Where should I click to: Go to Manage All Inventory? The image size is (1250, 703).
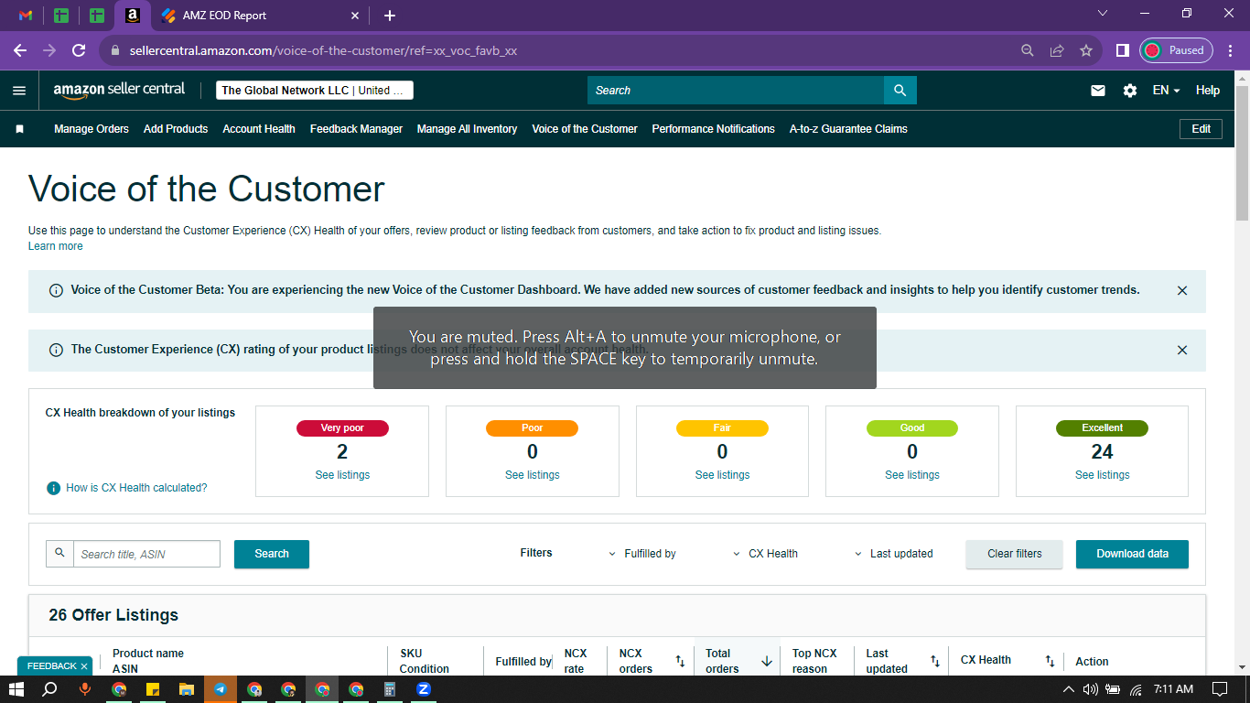(x=467, y=129)
